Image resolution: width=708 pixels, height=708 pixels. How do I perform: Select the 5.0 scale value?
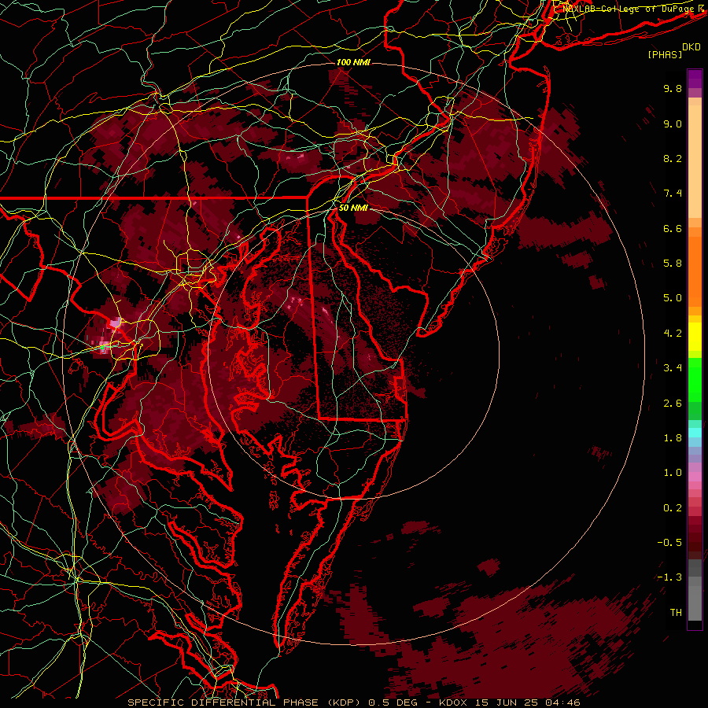(673, 298)
